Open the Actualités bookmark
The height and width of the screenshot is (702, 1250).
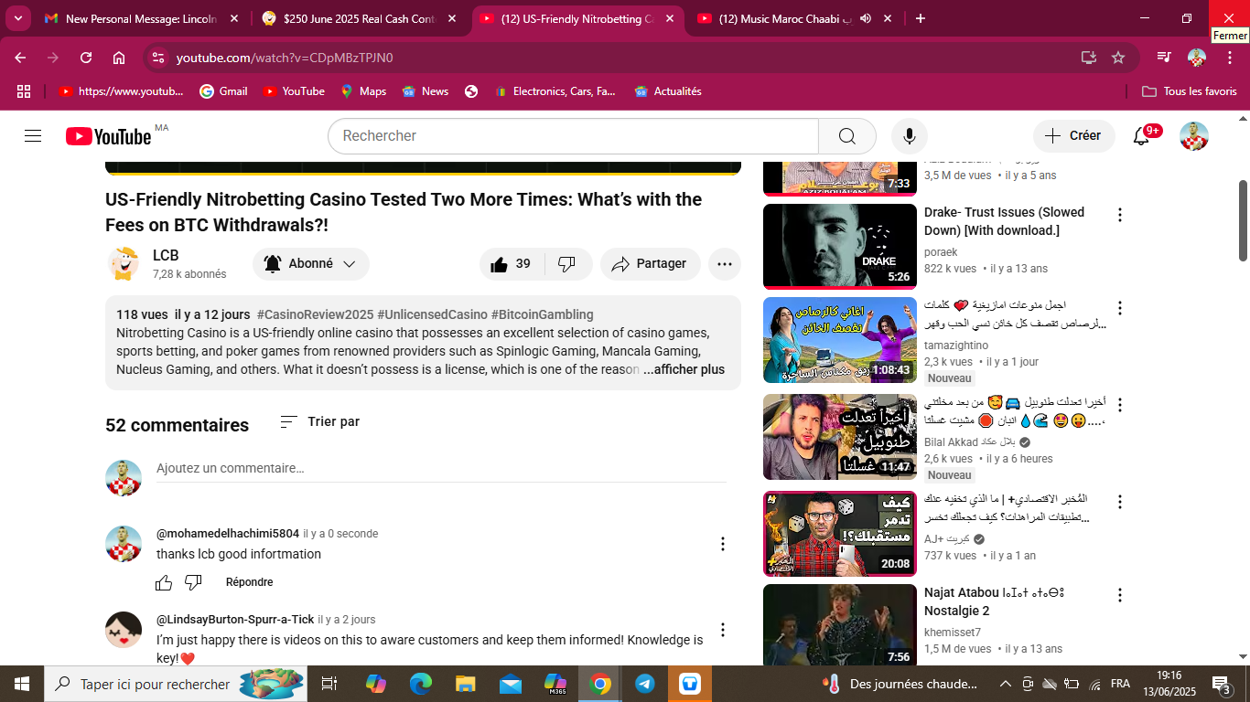point(668,91)
